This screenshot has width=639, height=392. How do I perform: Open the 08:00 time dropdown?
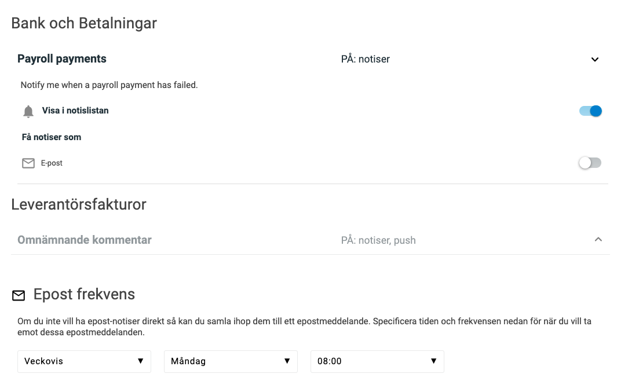(377, 361)
